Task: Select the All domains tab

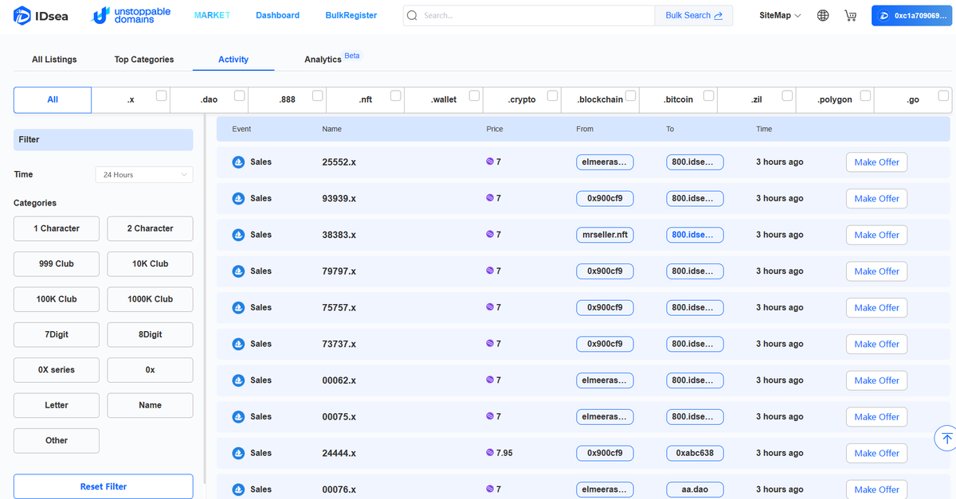Action: click(53, 99)
